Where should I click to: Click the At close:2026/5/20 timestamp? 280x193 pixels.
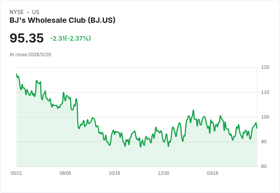[x=30, y=55]
